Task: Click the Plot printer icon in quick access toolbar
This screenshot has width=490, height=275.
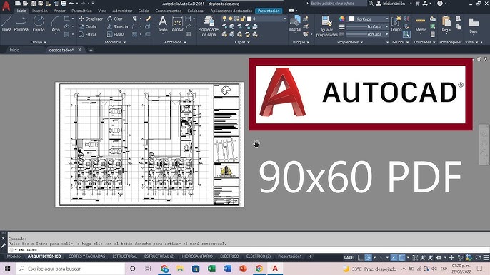Action: coord(64,4)
